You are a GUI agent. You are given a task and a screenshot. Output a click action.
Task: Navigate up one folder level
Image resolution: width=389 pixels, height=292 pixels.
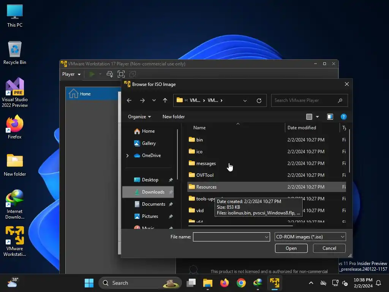coord(165,100)
